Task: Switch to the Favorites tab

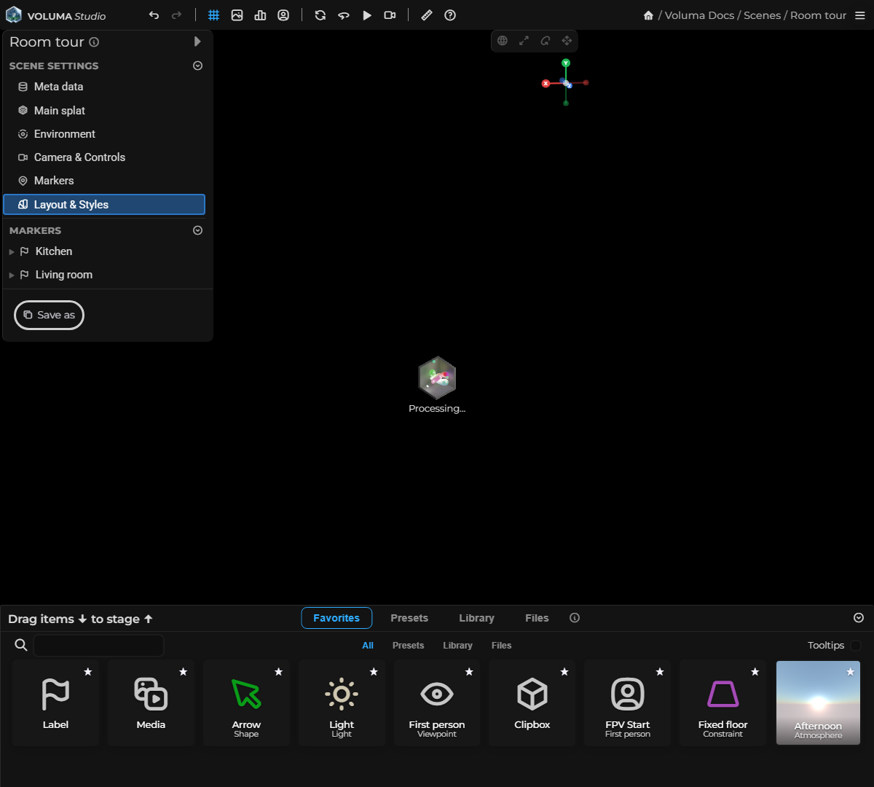Action: pos(336,618)
